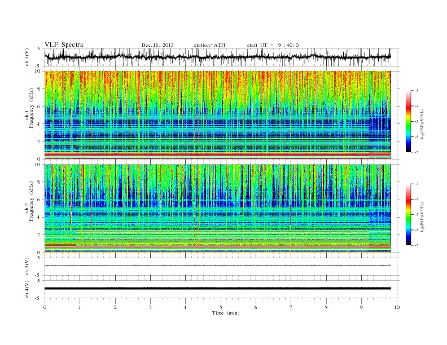Click the flat ch.3 voltage trace

[217, 266]
